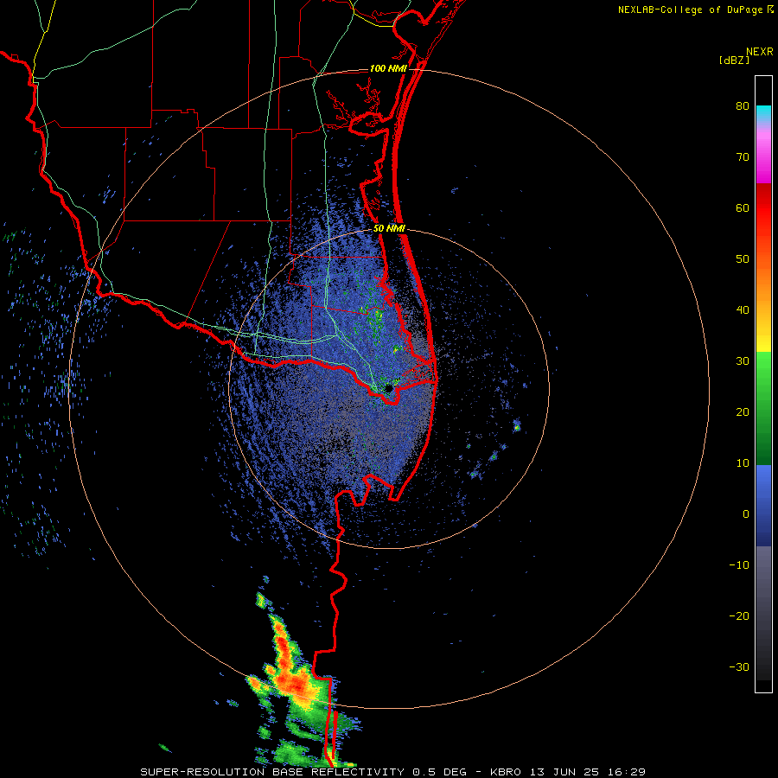Click the 50 dBZ scale value
The width and height of the screenshot is (778, 778).
[x=743, y=259]
